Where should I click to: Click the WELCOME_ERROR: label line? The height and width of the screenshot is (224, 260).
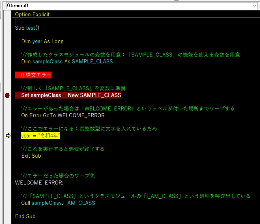39,182
